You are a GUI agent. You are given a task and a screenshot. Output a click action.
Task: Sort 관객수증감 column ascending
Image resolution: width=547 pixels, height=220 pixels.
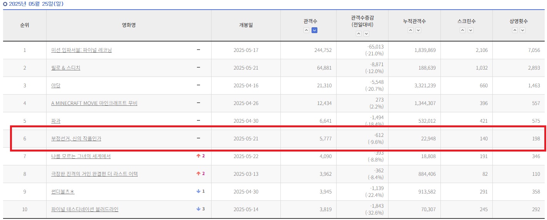coord(358,34)
